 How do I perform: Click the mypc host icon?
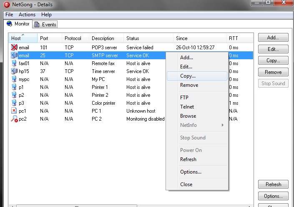[x=14, y=79]
